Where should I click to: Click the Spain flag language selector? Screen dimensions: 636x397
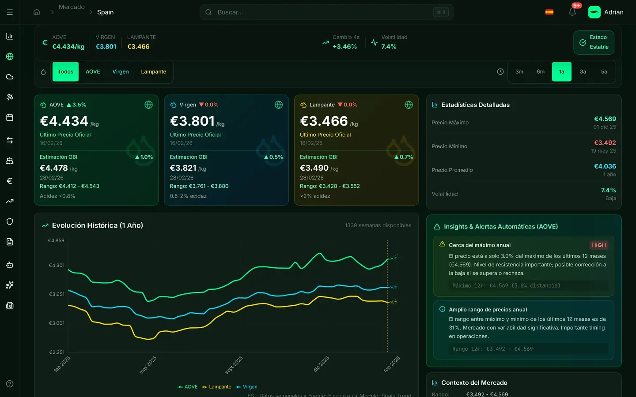coord(549,12)
